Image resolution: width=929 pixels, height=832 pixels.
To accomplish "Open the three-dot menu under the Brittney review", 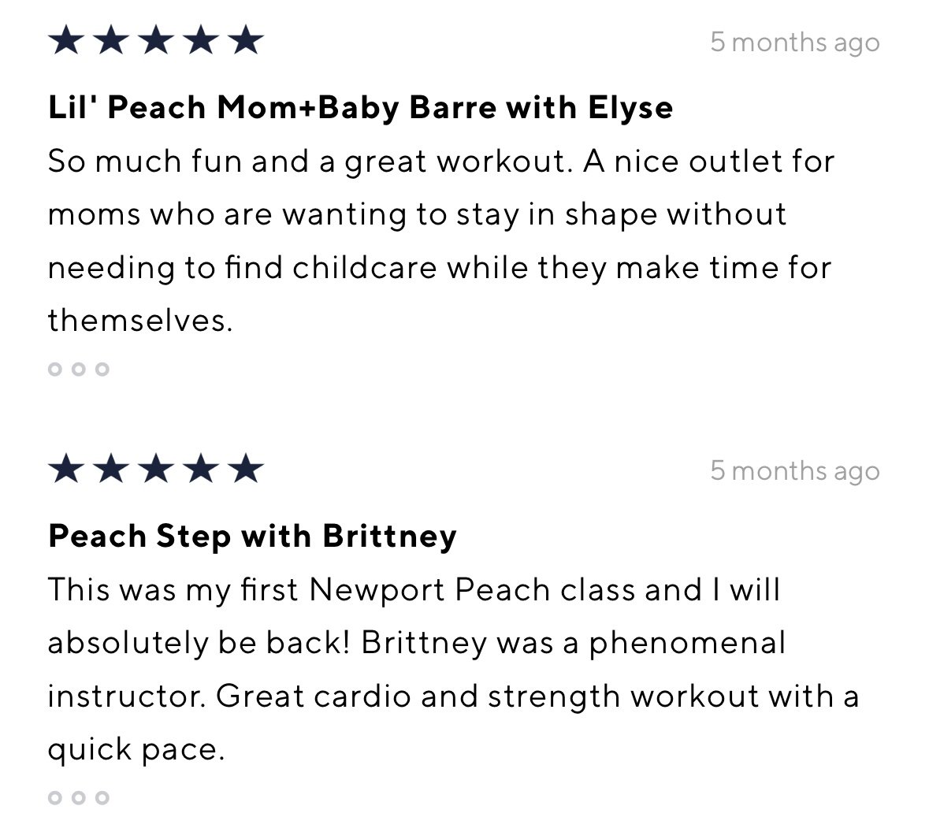I will point(79,797).
